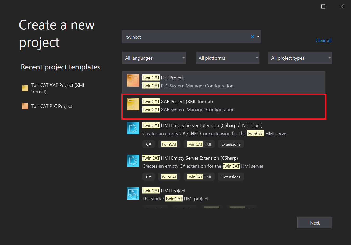Screen dimensions: 351x245
Task: Select recent template TwinCAT PLC Project
Action: pos(52,106)
